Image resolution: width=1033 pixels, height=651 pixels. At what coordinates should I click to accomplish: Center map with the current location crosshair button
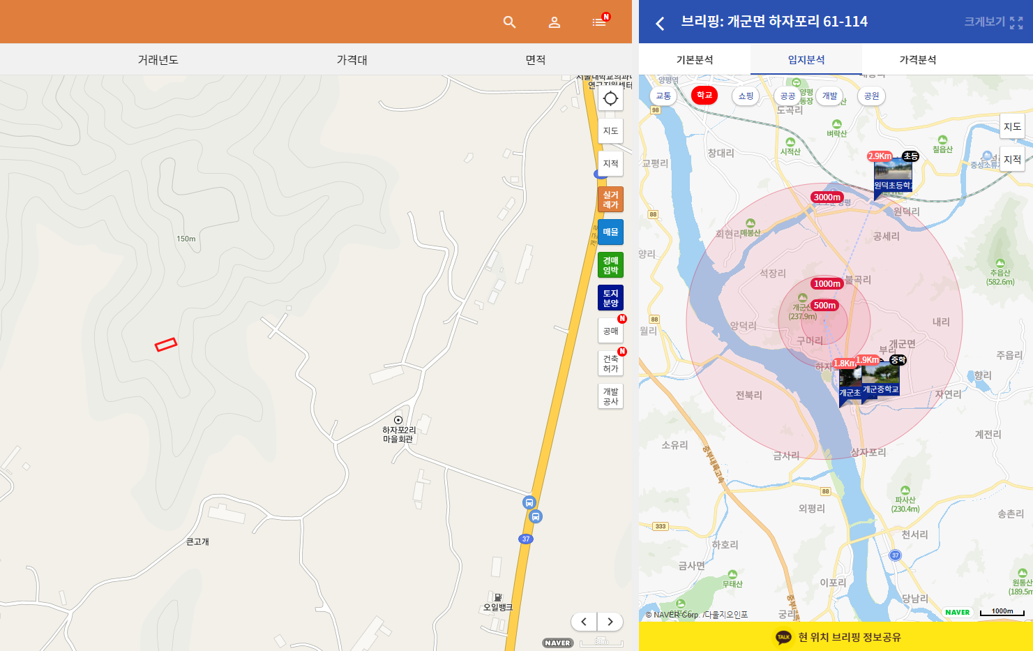(x=610, y=98)
